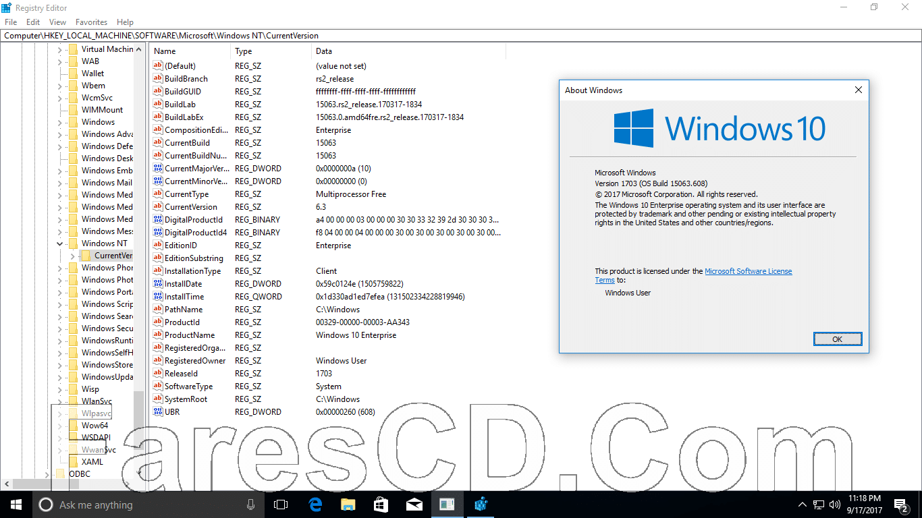Click the (Default) value icon

point(159,66)
